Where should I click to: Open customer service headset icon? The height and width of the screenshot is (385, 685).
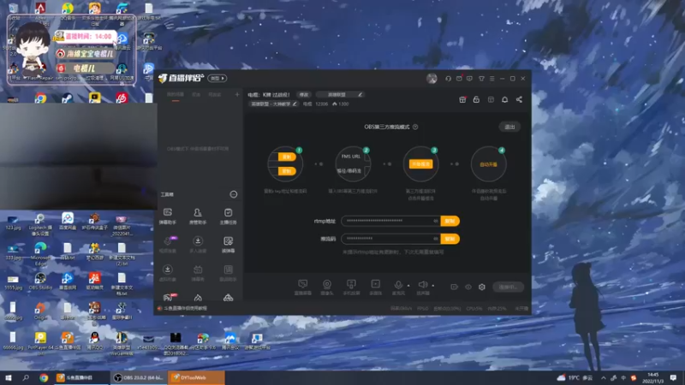click(448, 79)
